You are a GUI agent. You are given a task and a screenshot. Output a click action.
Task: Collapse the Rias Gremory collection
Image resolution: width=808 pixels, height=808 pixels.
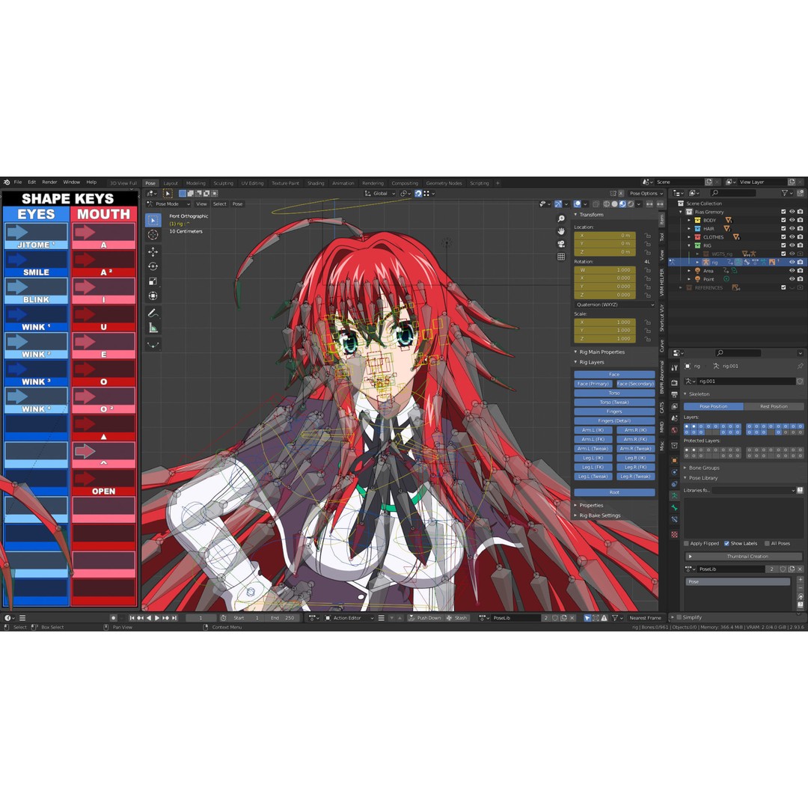(x=681, y=212)
